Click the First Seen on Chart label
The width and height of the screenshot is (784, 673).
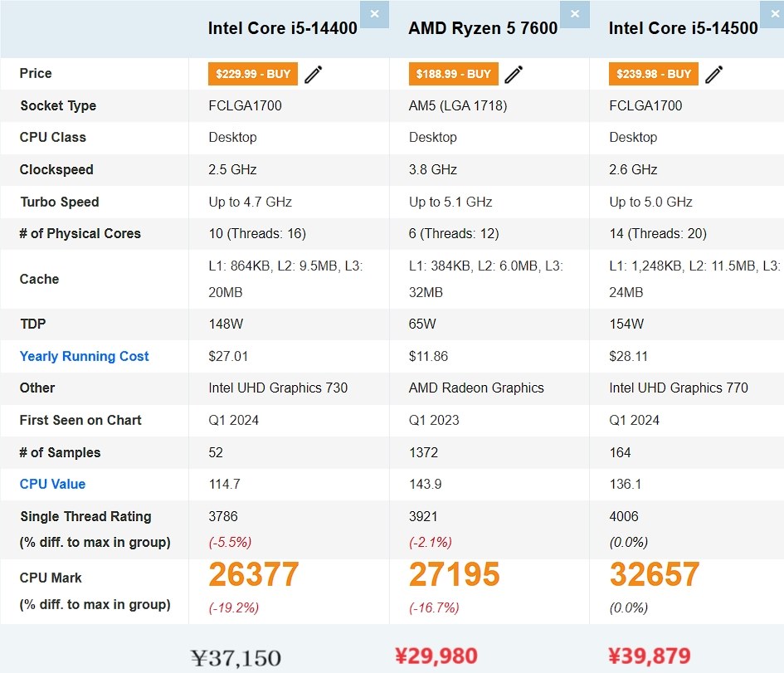tap(80, 420)
